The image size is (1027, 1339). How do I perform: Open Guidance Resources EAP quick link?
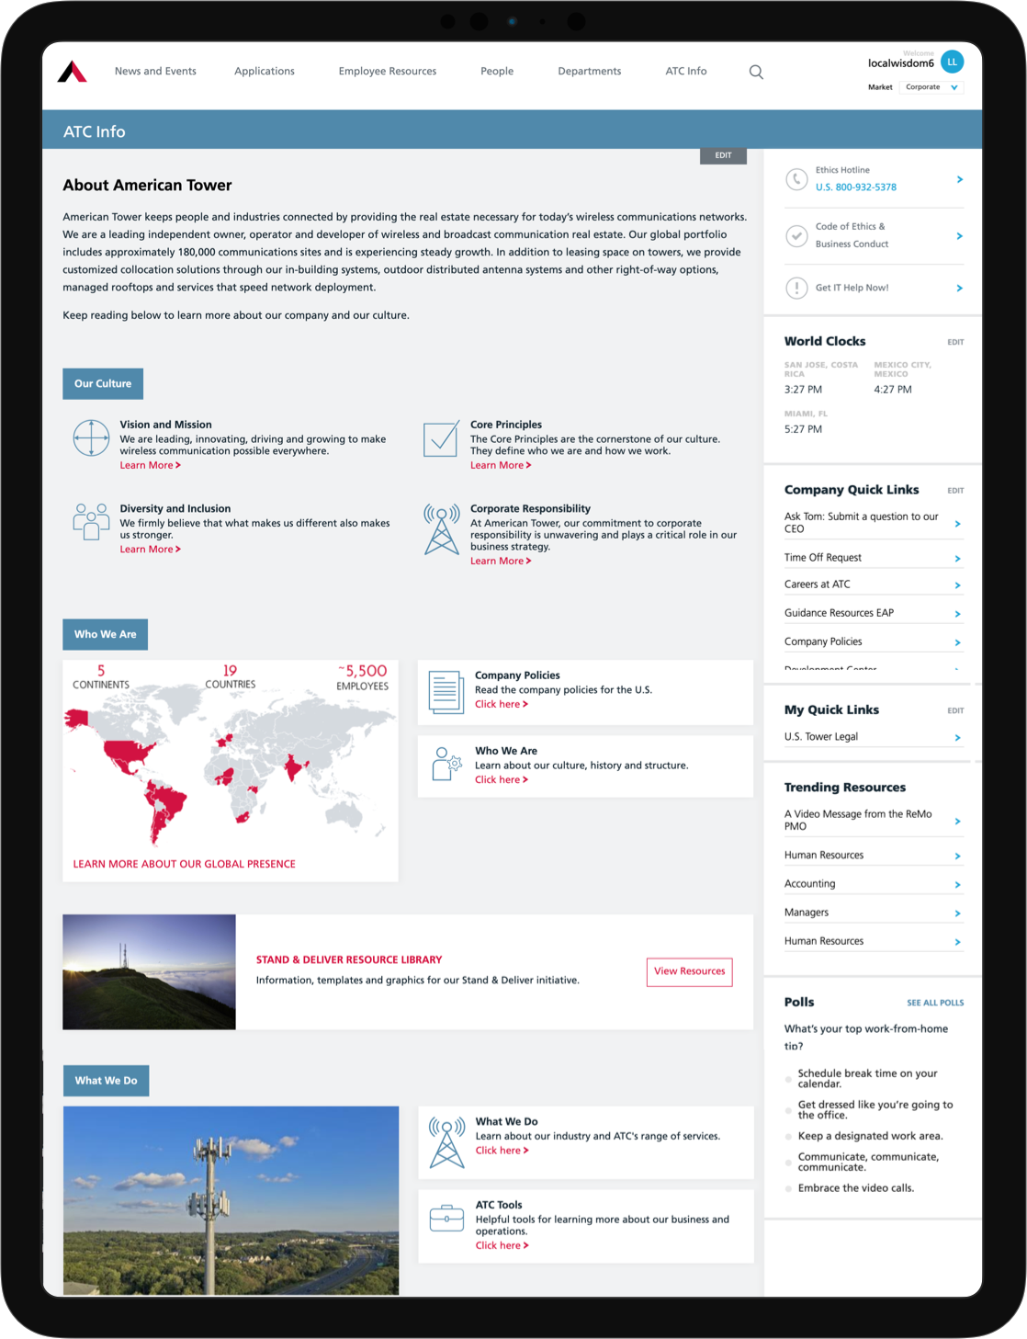(x=874, y=613)
